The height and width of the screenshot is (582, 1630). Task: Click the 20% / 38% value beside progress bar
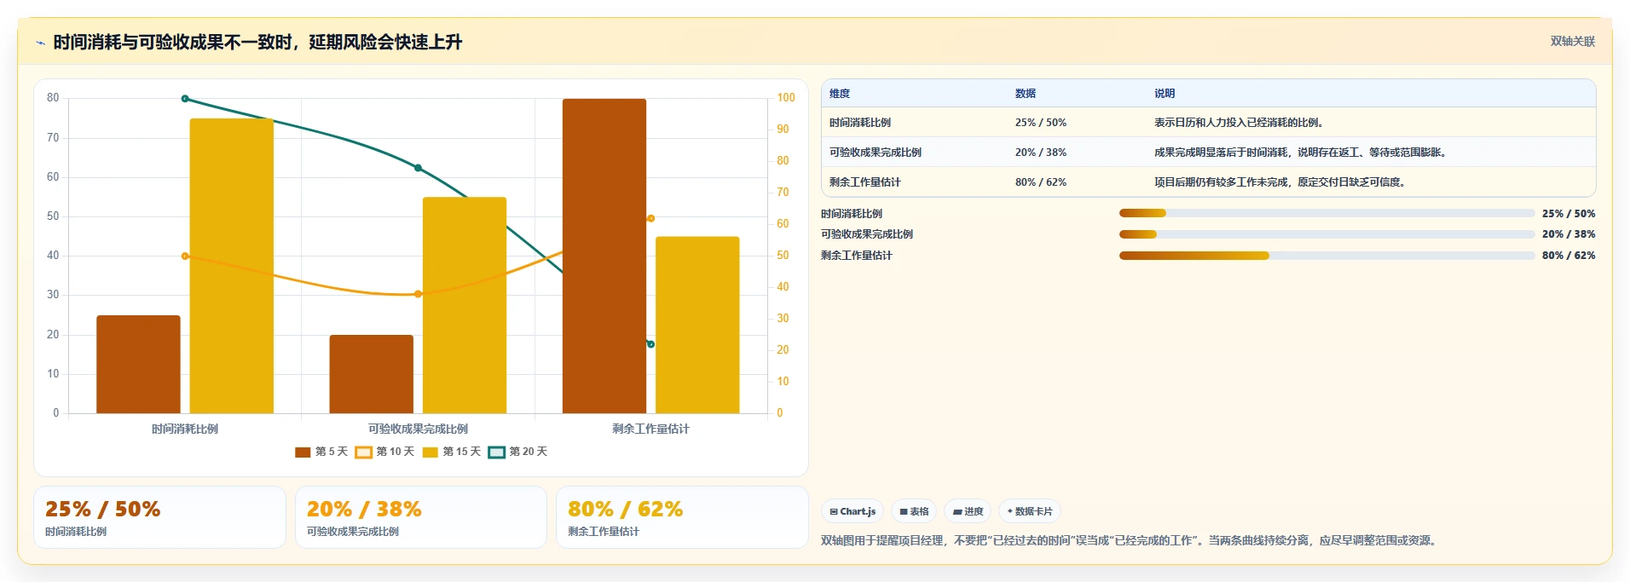1569,234
